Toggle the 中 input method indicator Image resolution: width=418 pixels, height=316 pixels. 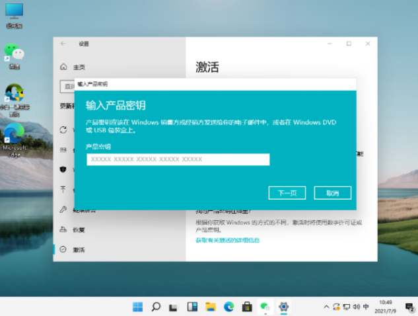click(x=366, y=307)
